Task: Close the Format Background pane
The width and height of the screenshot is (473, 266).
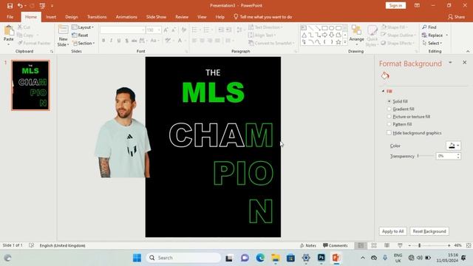Action: (465, 62)
